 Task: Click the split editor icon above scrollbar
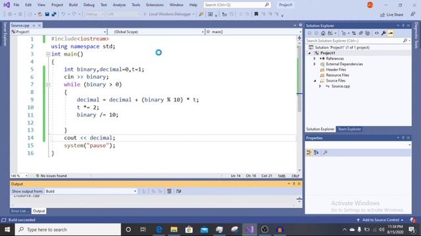click(299, 38)
